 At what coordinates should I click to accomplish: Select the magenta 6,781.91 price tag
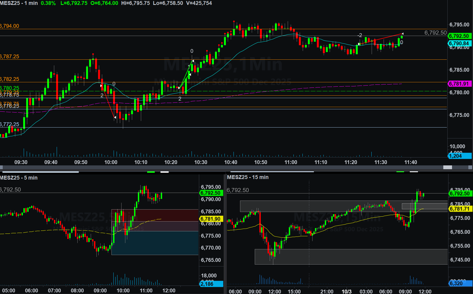459,84
